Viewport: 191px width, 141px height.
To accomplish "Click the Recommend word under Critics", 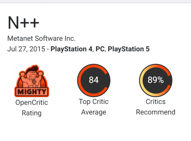I will 155,112.
